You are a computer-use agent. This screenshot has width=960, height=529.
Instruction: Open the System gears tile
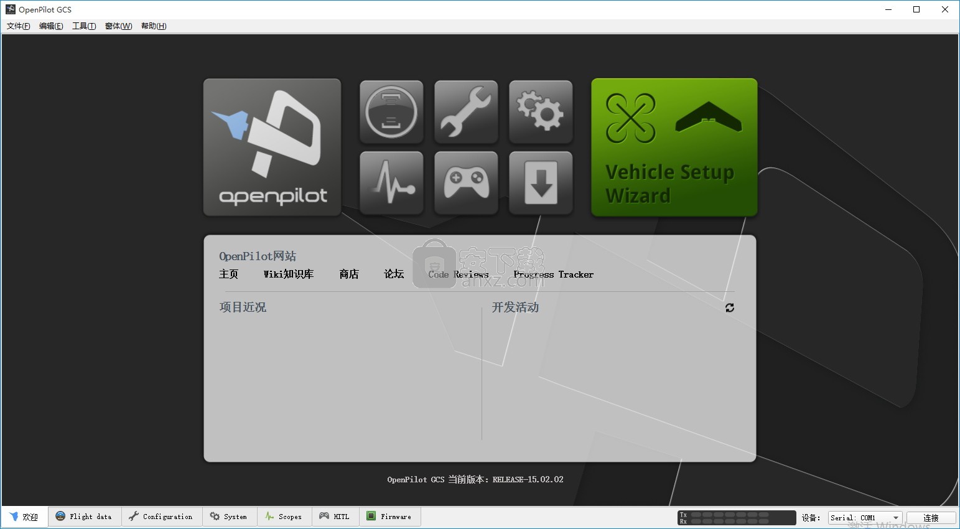click(x=541, y=112)
